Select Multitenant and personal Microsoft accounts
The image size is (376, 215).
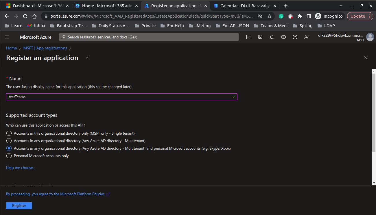(9, 148)
